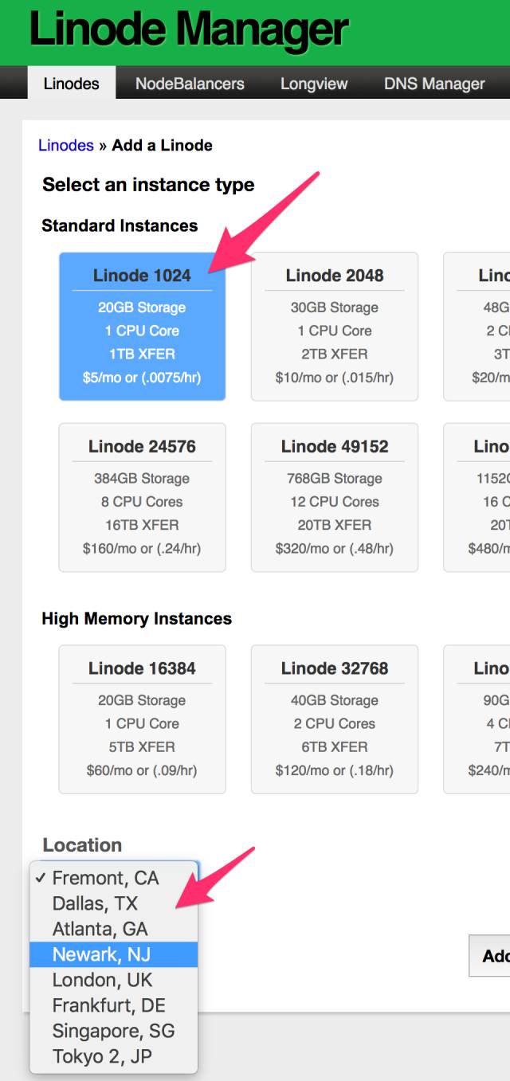Choose Tokyo 2, JP location
The height and width of the screenshot is (1081, 510).
[x=102, y=1056]
